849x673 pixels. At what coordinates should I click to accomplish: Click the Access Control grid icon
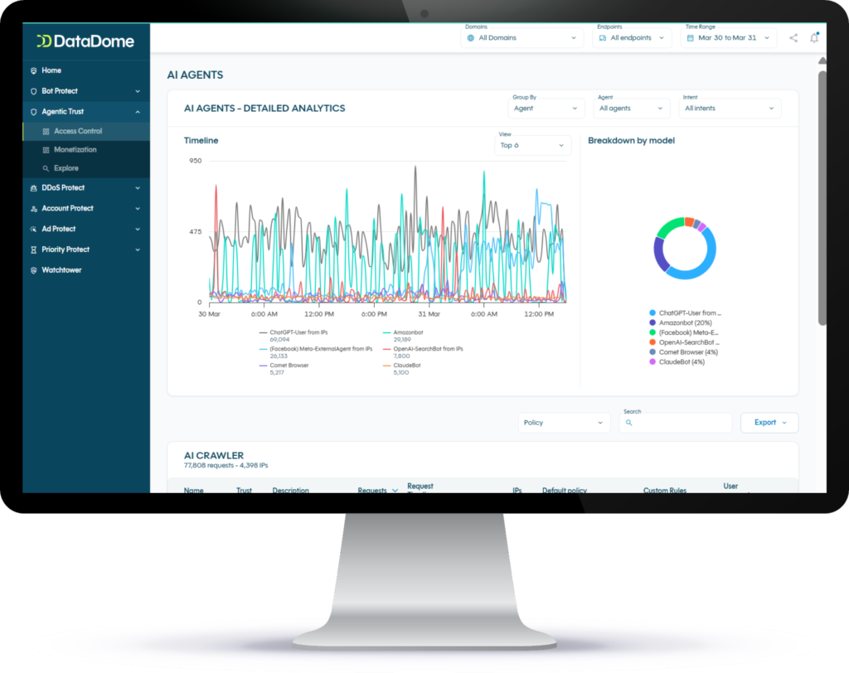coord(46,131)
